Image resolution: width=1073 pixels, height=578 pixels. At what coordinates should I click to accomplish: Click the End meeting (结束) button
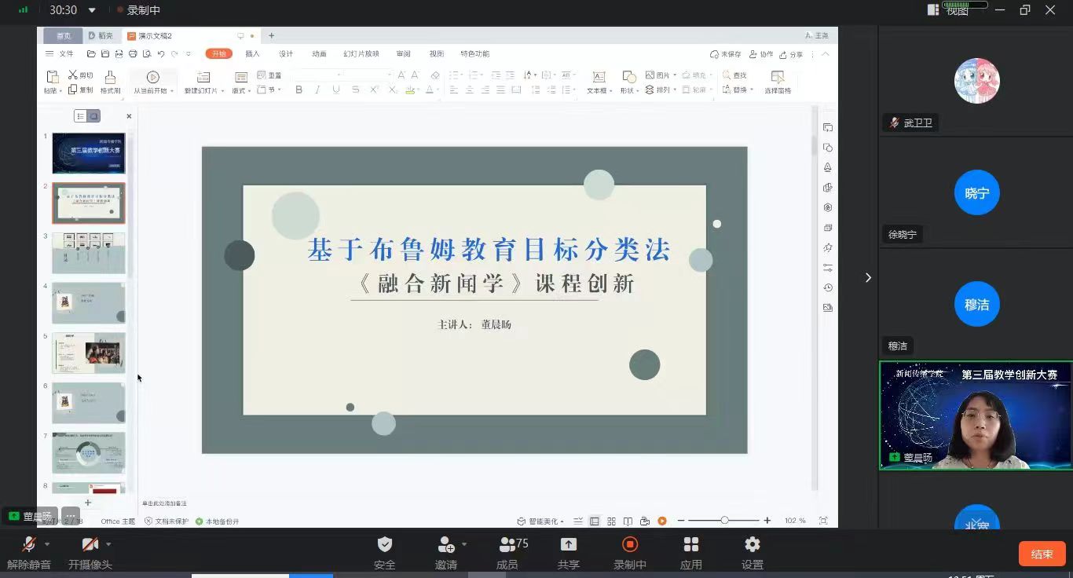pyautogui.click(x=1042, y=554)
